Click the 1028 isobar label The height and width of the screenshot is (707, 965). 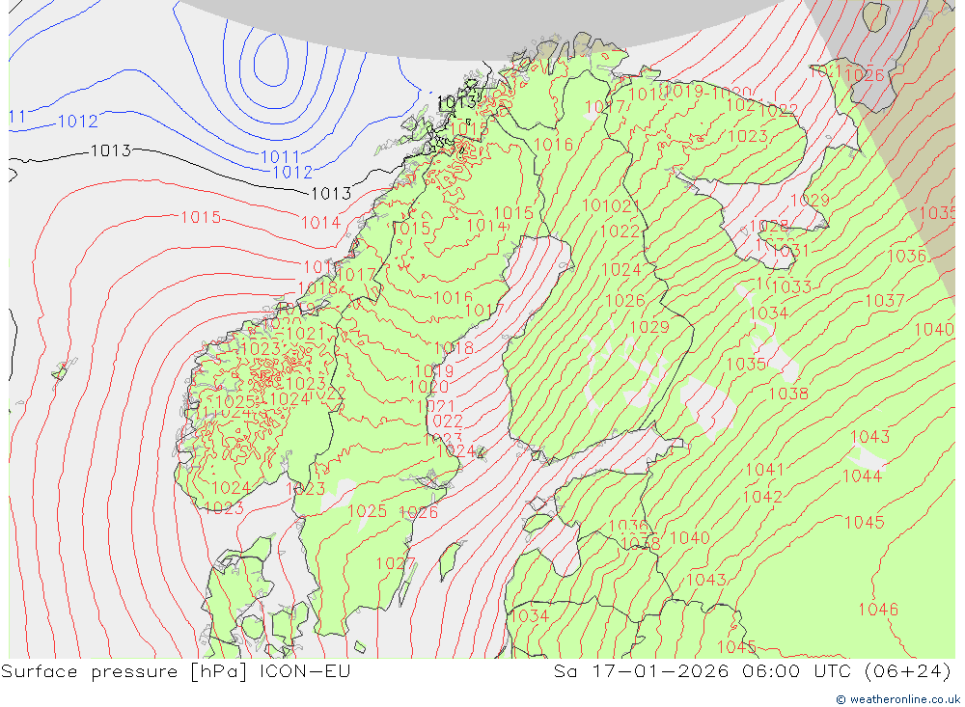[x=769, y=227]
